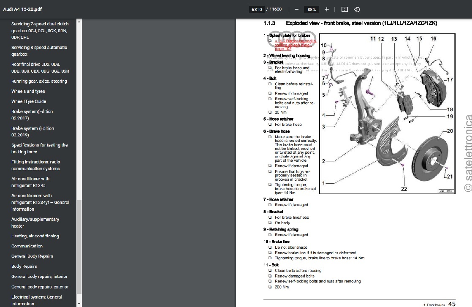Click the sidebar scrollbar thumb
Viewport: 472px width, 307px height.
[79, 247]
